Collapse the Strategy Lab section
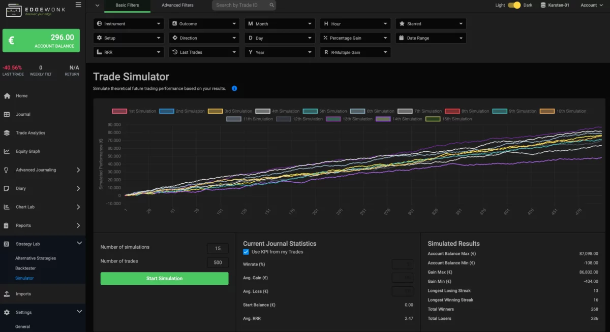Viewport: 610px width, 332px height. coord(79,243)
